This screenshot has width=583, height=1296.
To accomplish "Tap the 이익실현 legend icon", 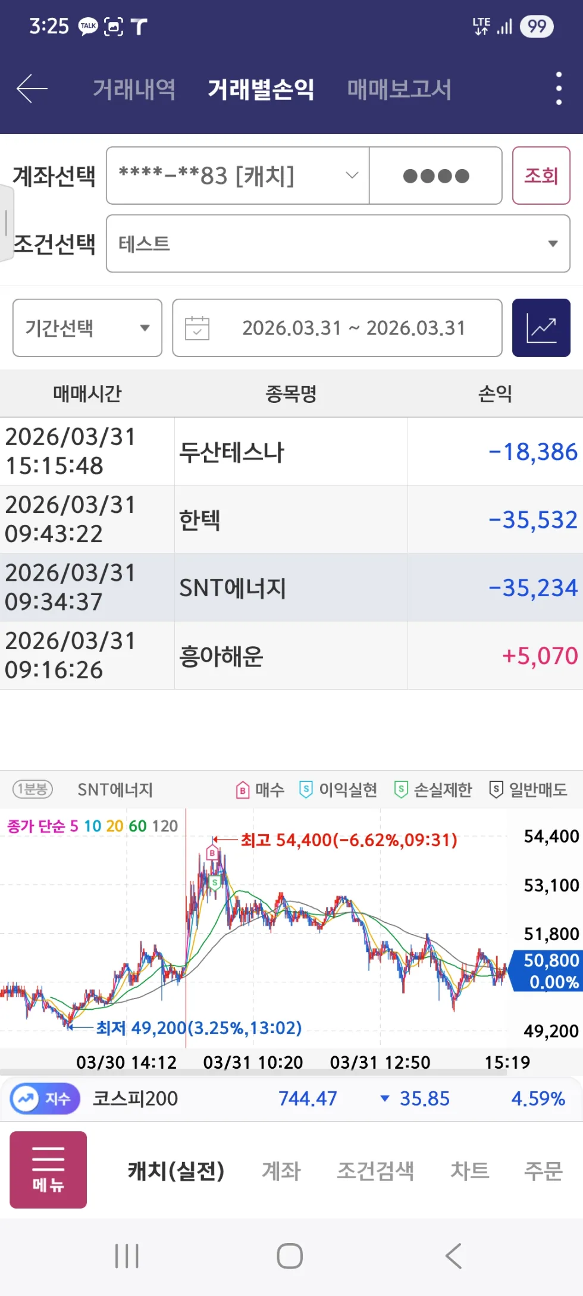I will (306, 790).
